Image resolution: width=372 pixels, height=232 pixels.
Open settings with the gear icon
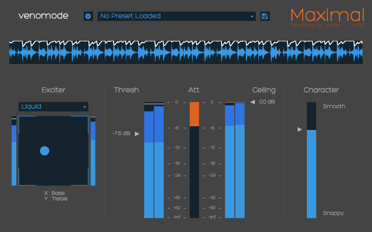pos(88,16)
